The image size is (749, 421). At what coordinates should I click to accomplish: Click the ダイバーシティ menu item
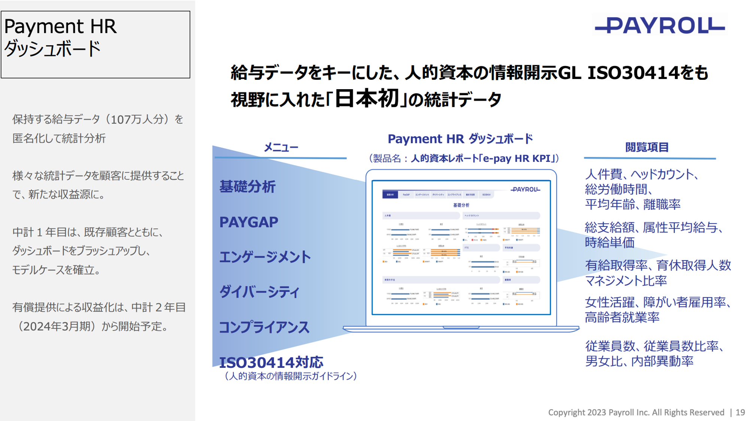point(260,292)
